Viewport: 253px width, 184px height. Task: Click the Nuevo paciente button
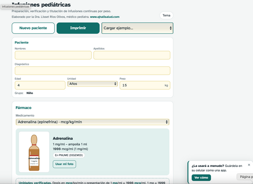[x=33, y=28]
